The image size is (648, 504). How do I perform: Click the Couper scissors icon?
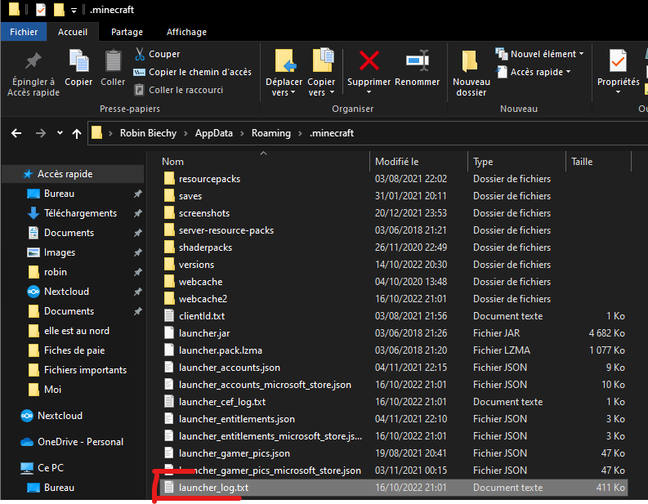click(x=140, y=54)
